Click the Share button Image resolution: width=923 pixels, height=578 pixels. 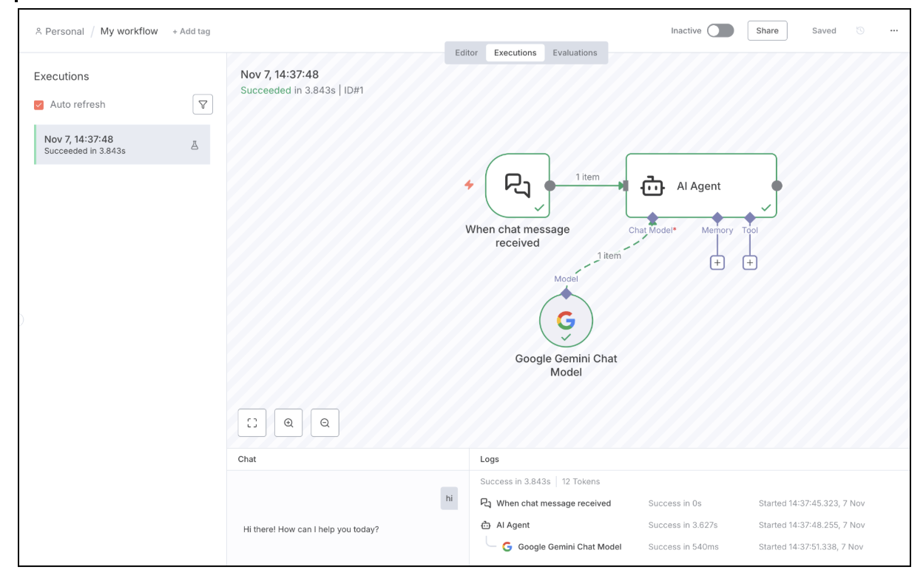pyautogui.click(x=767, y=31)
